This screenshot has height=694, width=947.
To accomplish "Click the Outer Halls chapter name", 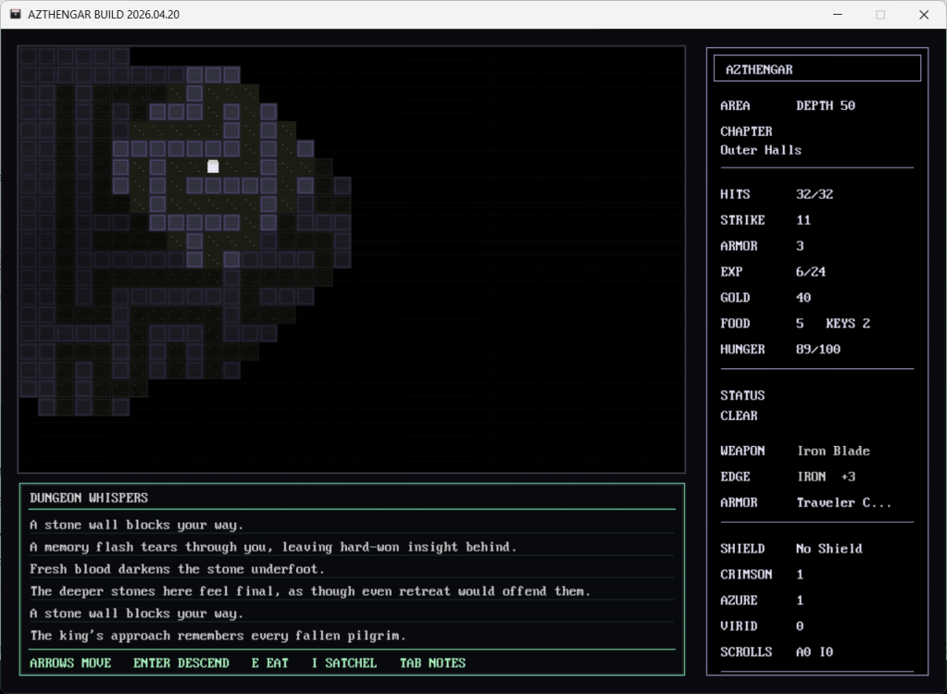I will (761, 150).
